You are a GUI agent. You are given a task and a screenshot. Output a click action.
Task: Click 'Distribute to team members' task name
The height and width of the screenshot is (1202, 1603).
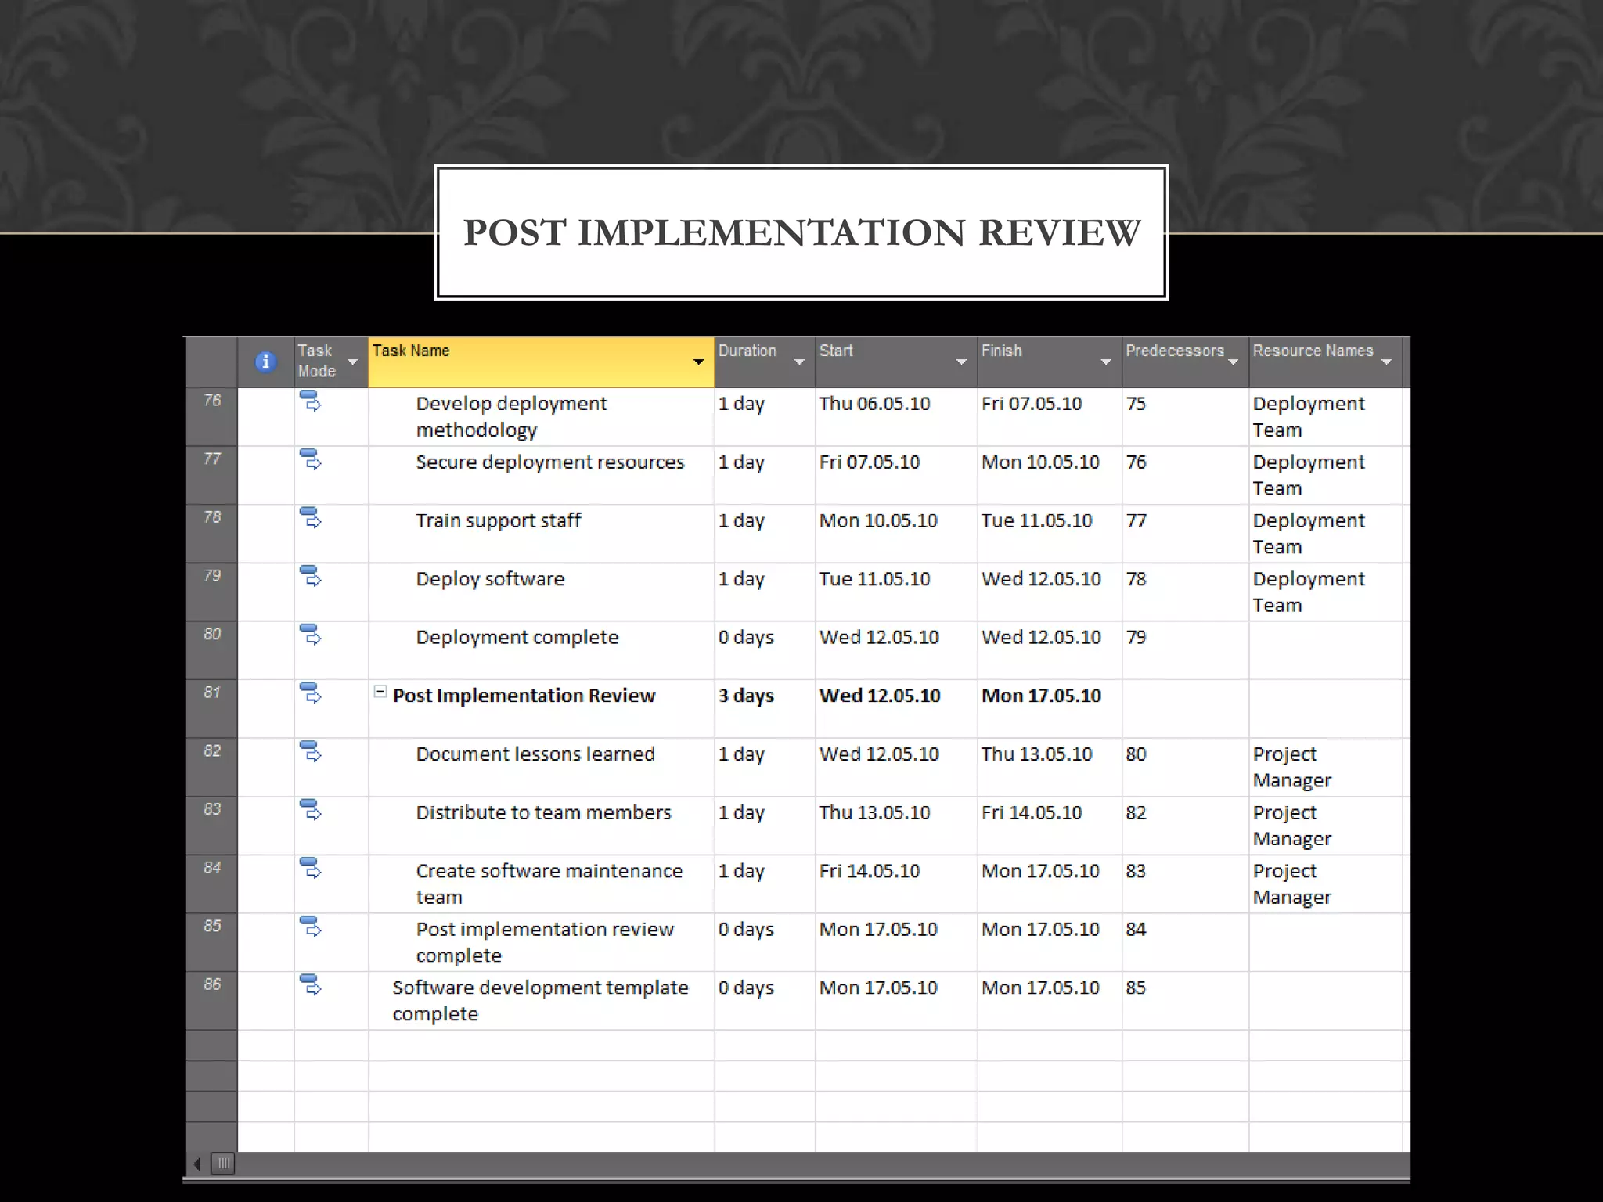click(x=543, y=812)
